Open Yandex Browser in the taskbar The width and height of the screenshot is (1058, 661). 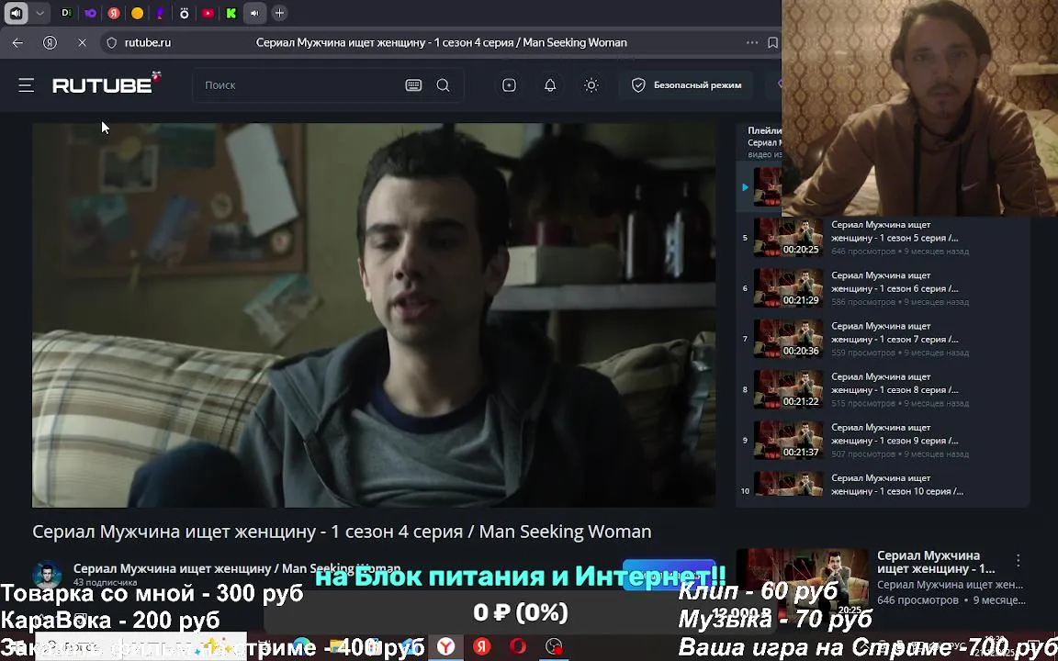(445, 647)
